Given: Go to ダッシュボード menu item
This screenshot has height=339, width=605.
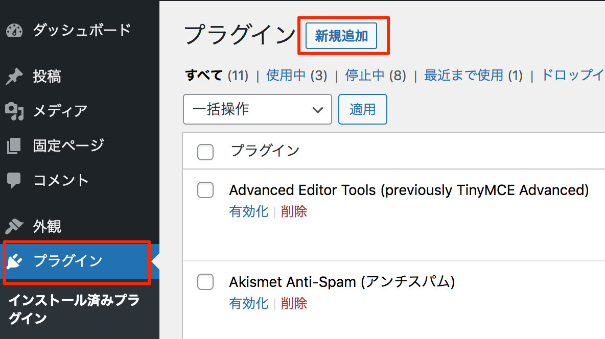Looking at the screenshot, I should 82,31.
